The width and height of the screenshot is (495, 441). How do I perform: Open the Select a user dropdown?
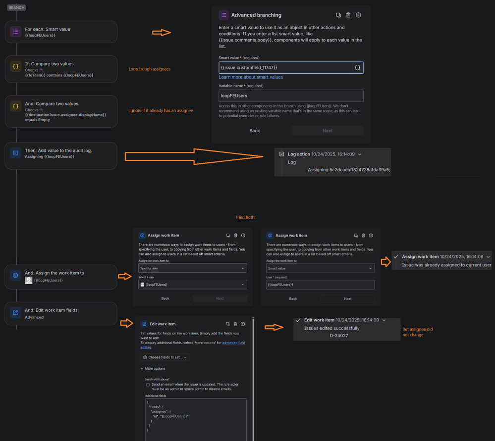click(x=193, y=285)
